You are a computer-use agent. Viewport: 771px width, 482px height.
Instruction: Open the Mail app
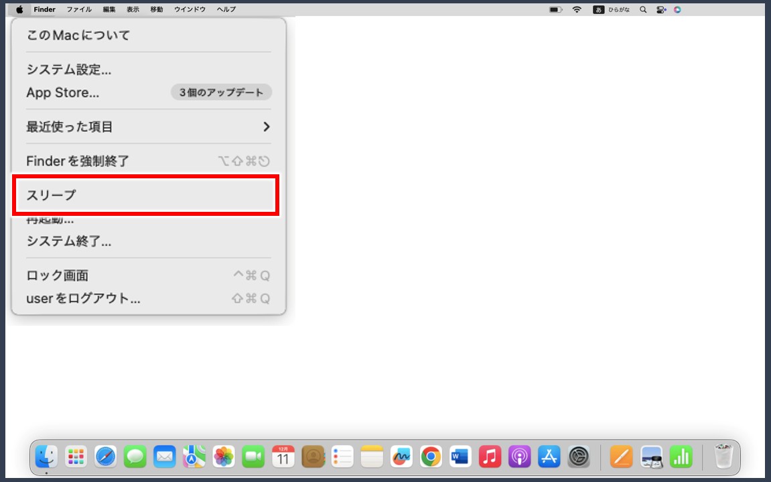164,457
